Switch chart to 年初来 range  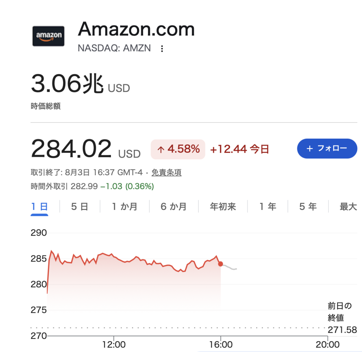coord(223,207)
